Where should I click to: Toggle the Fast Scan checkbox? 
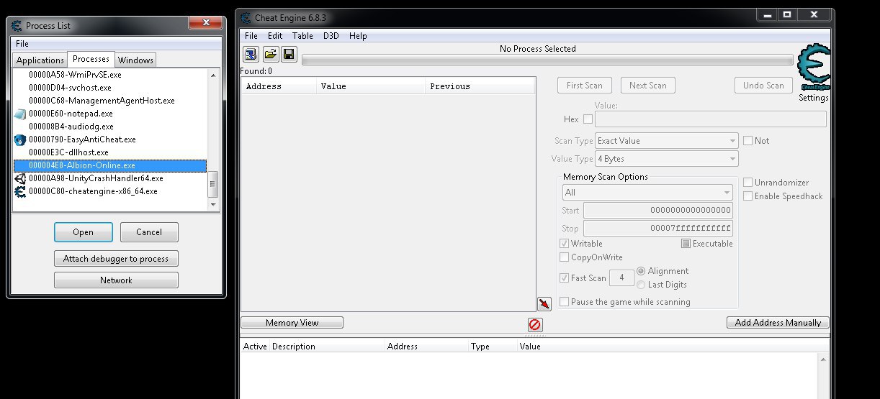pyautogui.click(x=565, y=278)
